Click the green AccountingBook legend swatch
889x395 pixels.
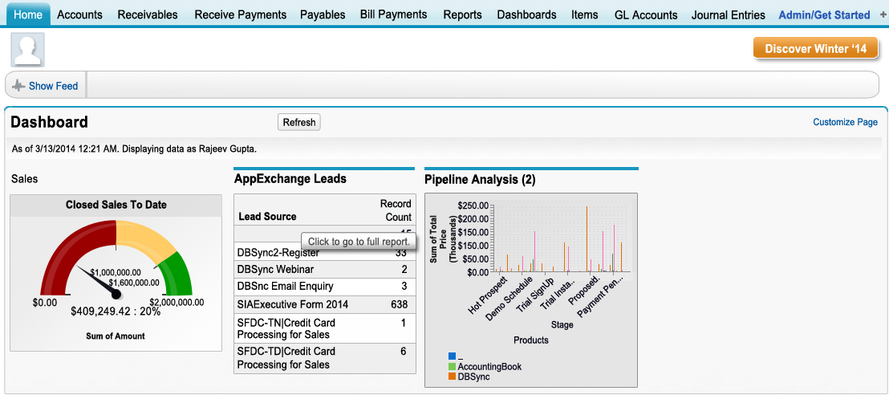click(453, 366)
